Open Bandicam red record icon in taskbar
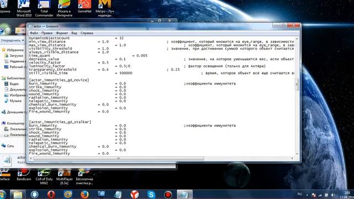Image resolution: width=354 pixels, height=199 pixels. coord(168,195)
